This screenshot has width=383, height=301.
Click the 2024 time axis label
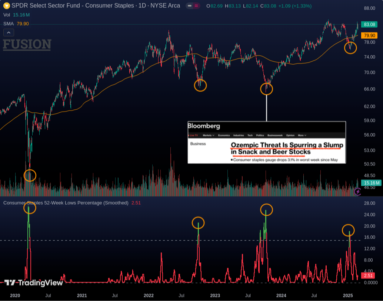[x=281, y=295]
